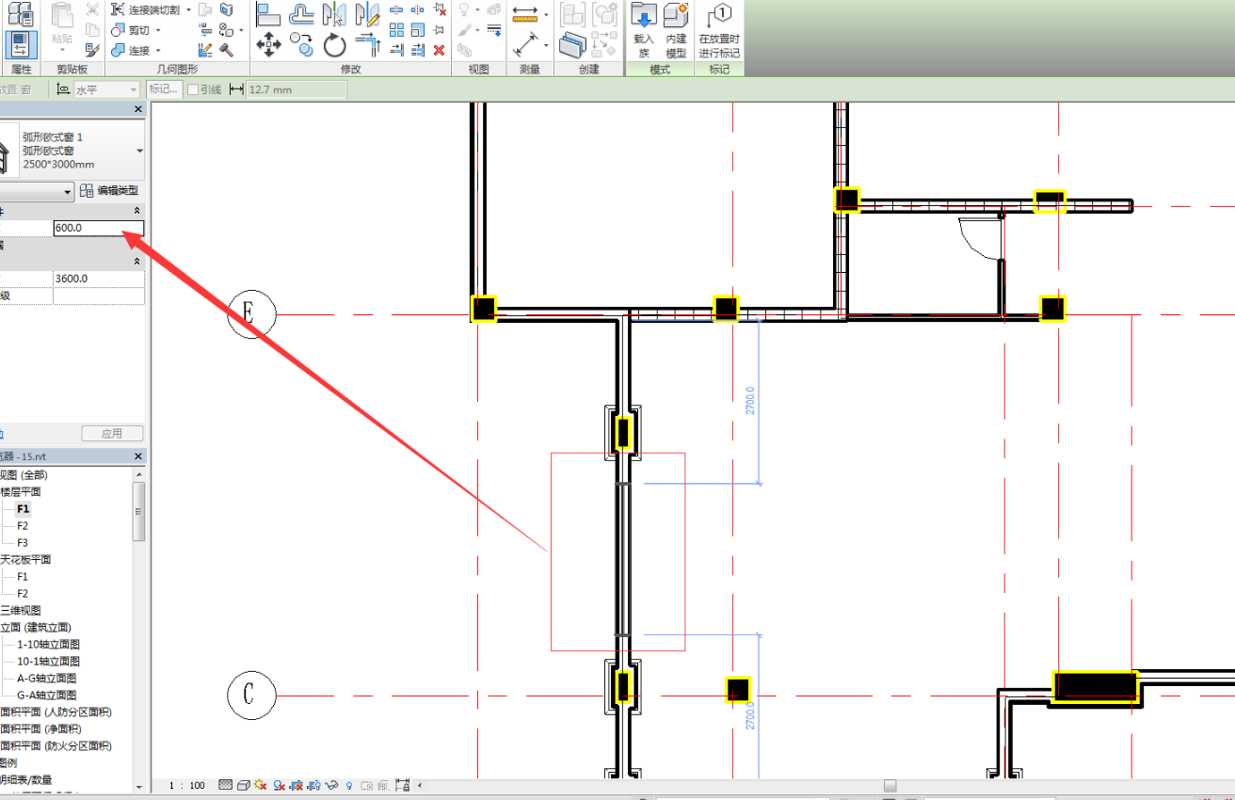Click the Apply (应用) button
The image size is (1235, 800).
pyautogui.click(x=112, y=434)
